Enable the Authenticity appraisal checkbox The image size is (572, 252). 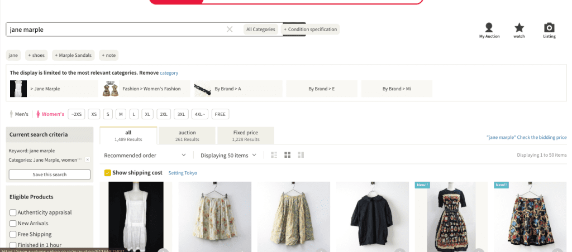(x=13, y=212)
